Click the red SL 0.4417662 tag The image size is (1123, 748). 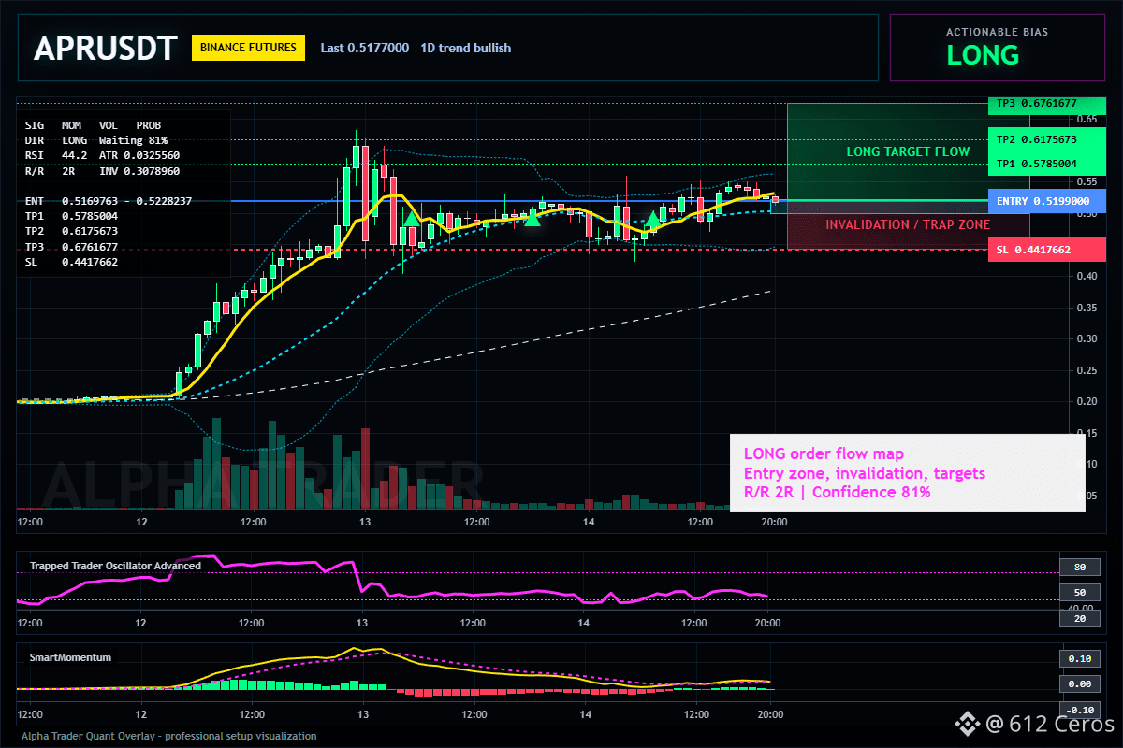point(1046,250)
